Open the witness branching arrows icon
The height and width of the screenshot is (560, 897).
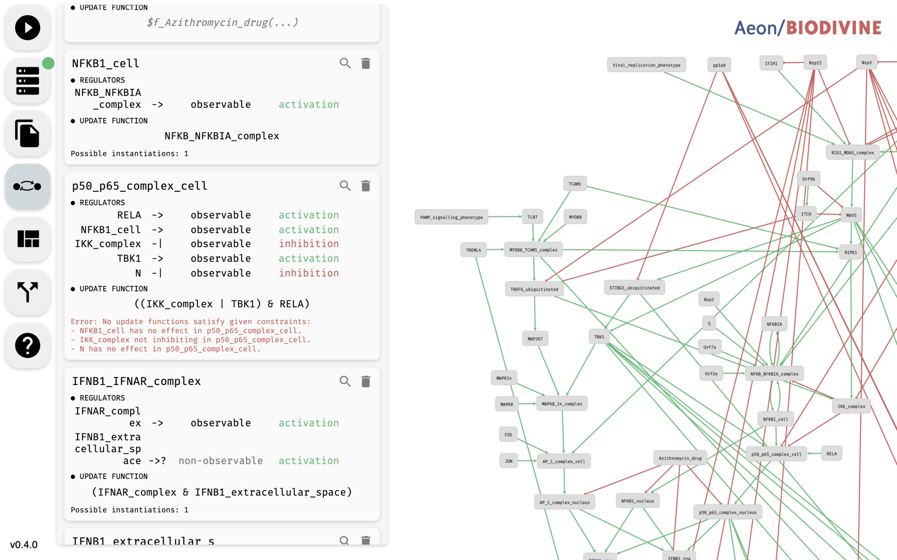coord(27,292)
